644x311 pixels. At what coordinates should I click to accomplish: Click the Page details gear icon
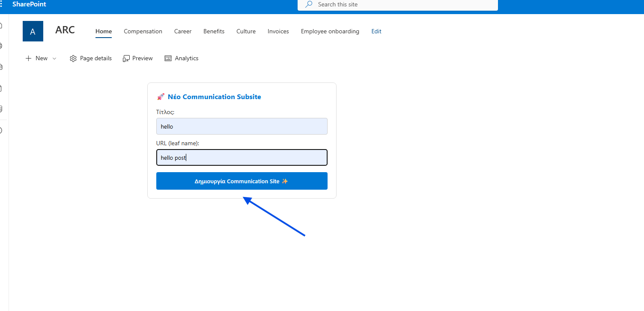pos(73,59)
